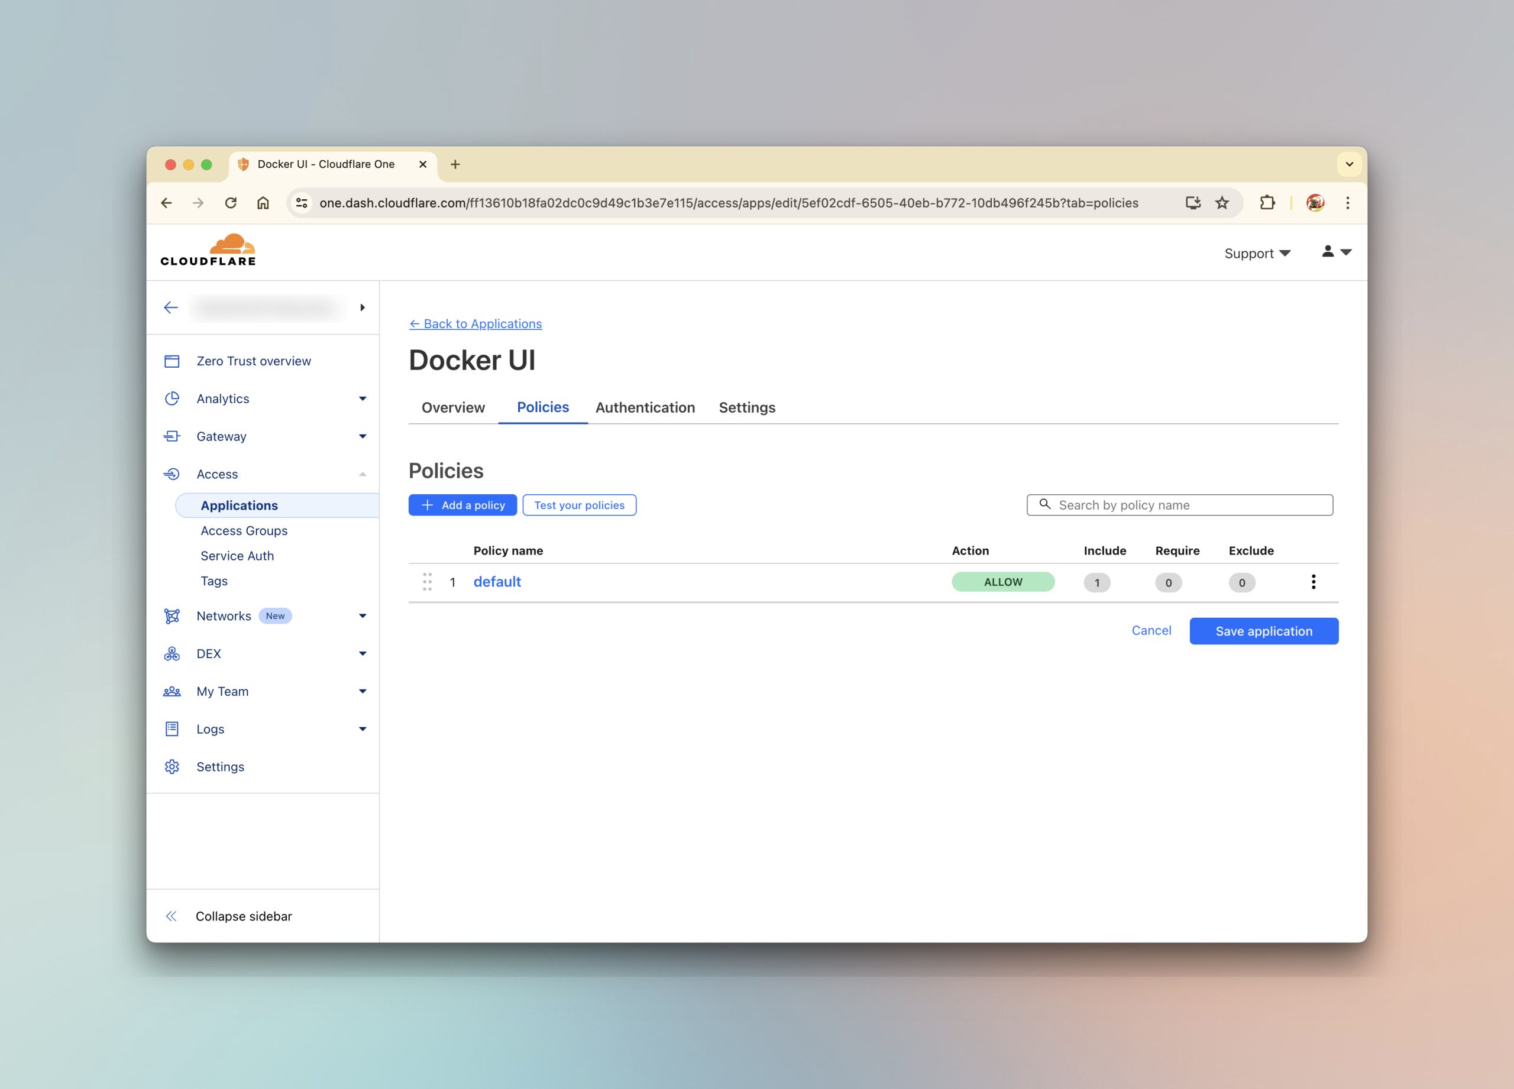1514x1089 pixels.
Task: Click the Require count badge for default
Action: 1168,582
